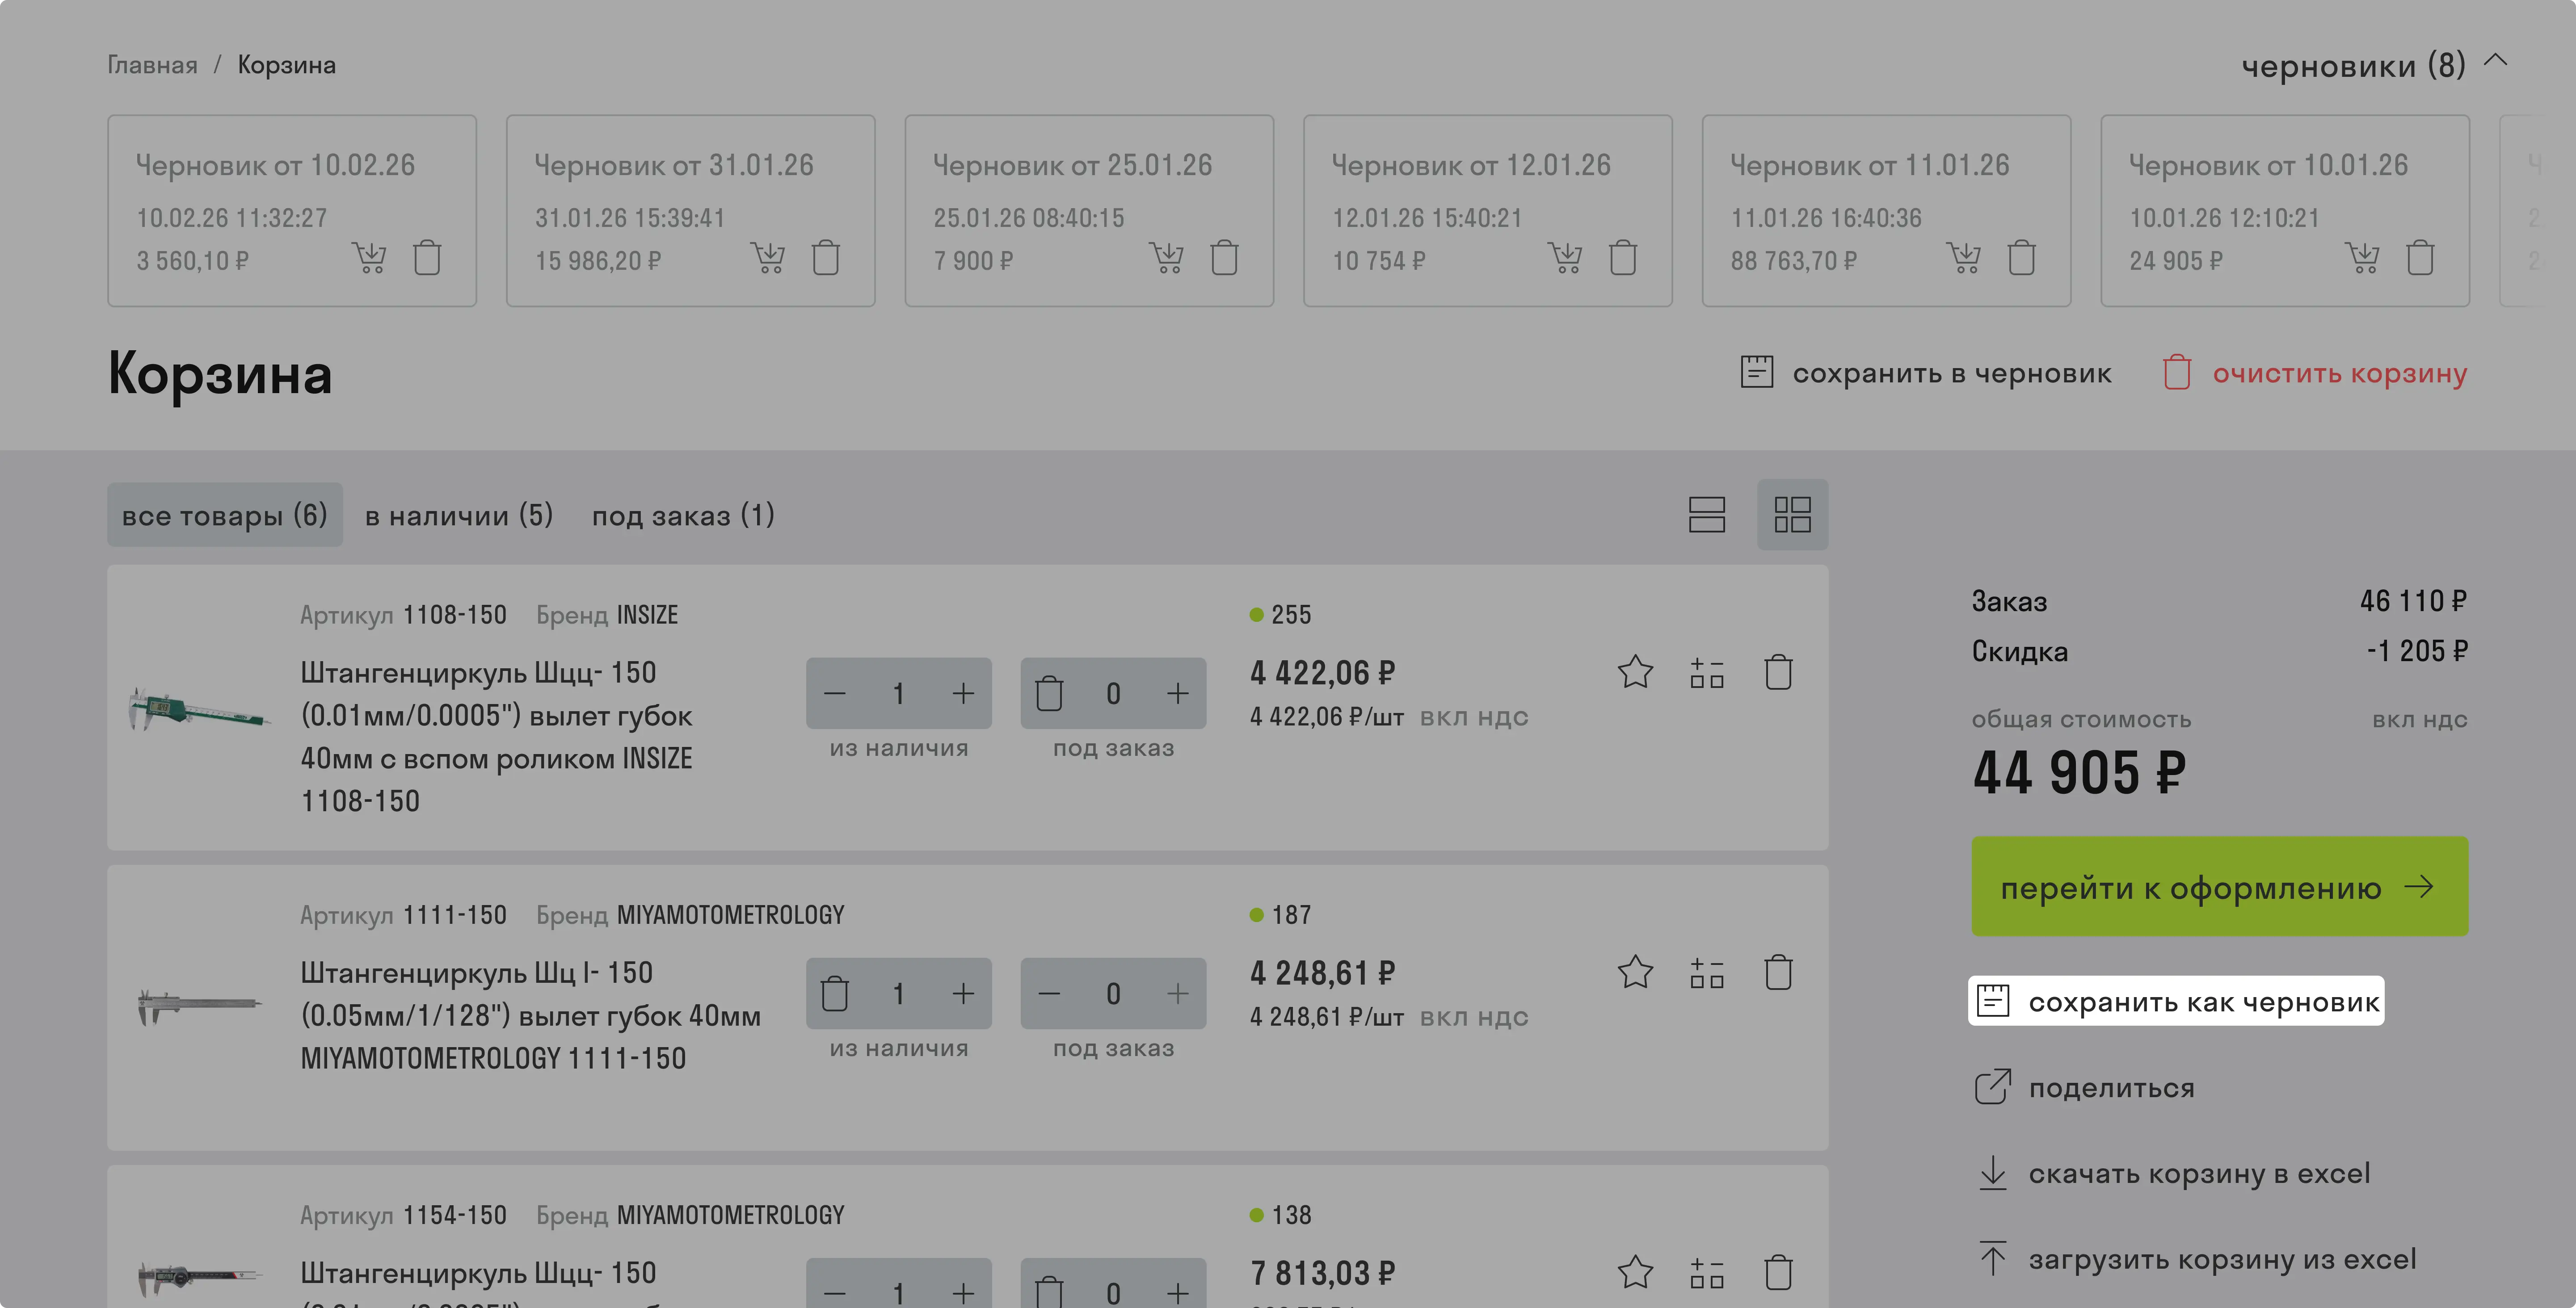Open the INSIZE caliper product thumbnail

pos(199,708)
